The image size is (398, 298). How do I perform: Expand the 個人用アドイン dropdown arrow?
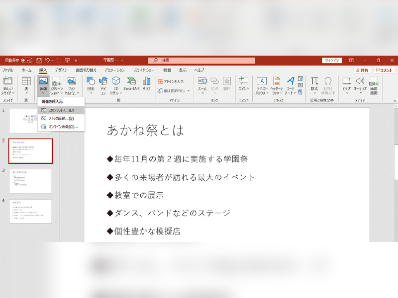(x=189, y=91)
